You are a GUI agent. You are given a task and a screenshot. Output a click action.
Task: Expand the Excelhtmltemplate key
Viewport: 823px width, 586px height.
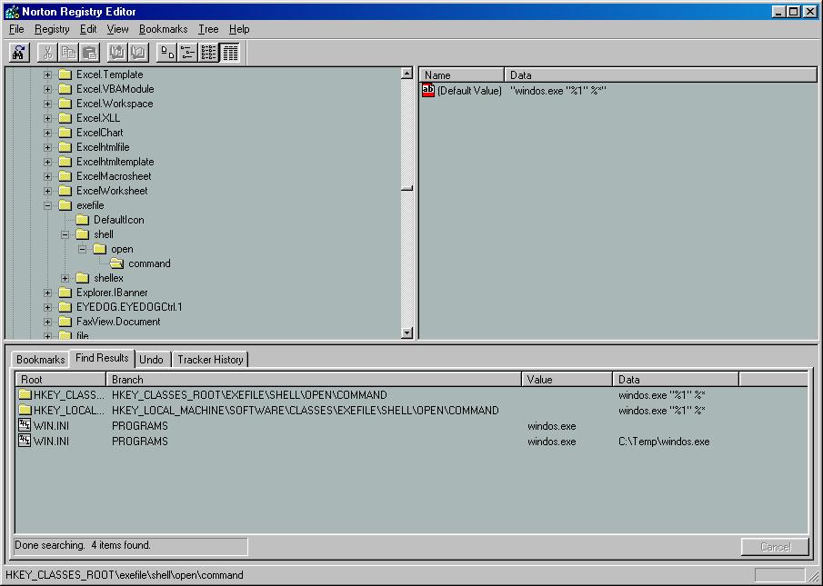click(48, 162)
